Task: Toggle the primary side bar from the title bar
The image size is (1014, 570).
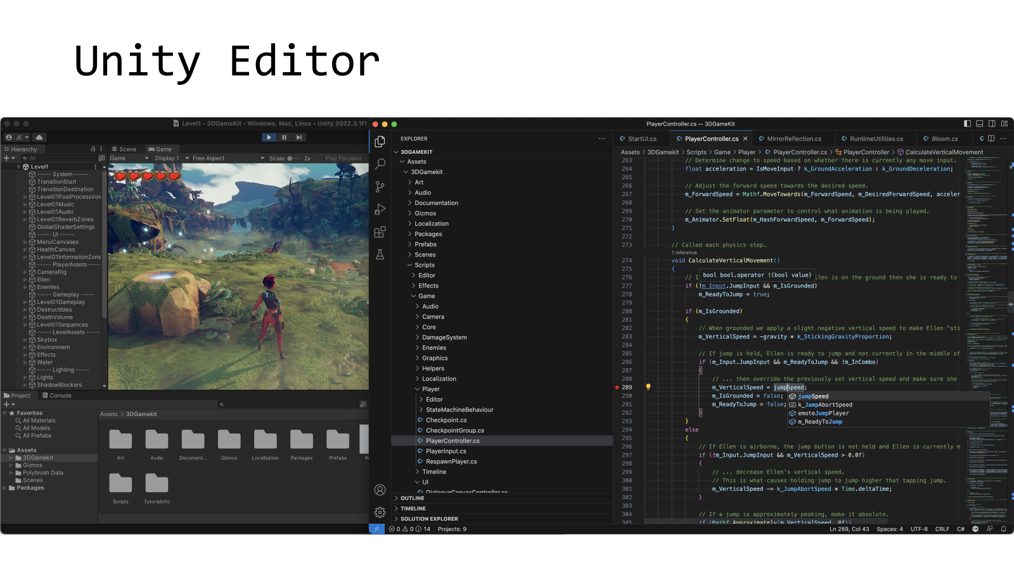Action: tap(967, 123)
